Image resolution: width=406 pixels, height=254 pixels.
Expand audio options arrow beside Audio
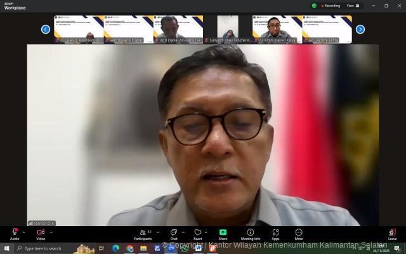pos(24,232)
